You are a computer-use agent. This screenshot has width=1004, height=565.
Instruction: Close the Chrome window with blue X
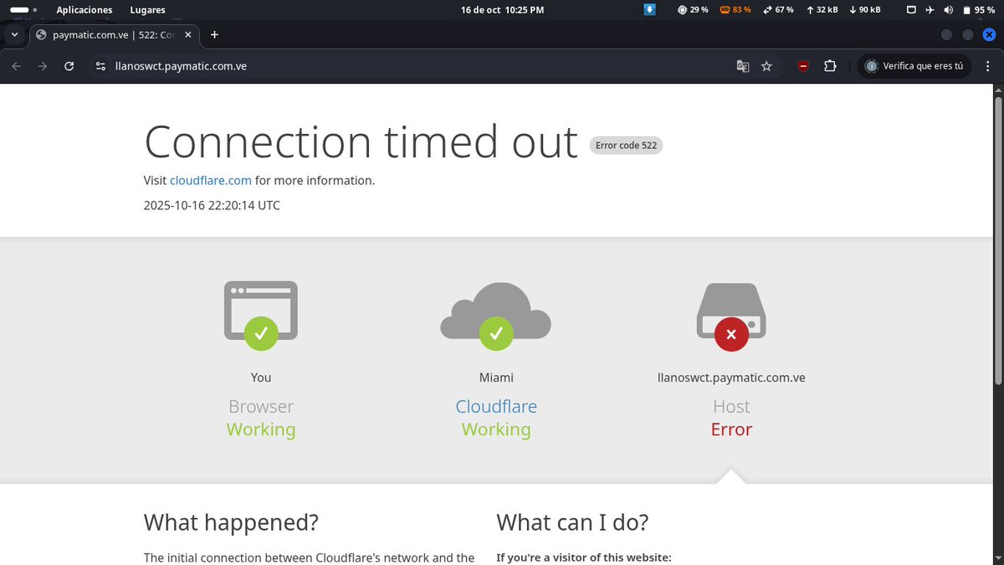pos(988,34)
